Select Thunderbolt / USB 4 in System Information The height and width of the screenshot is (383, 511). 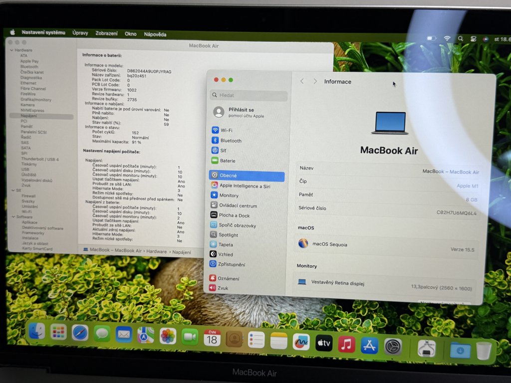[40, 159]
